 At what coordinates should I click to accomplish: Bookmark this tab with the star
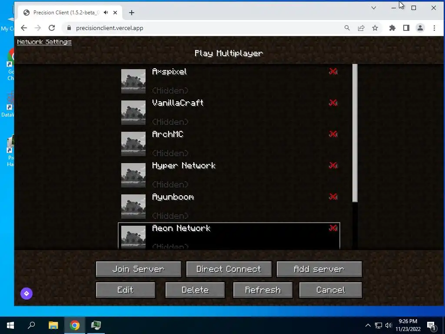tap(375, 28)
